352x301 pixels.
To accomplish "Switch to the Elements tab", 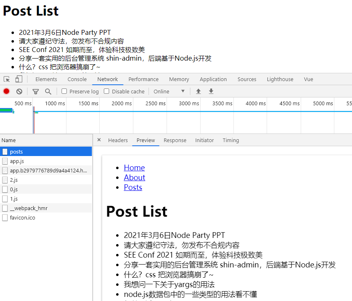I will tap(46, 79).
